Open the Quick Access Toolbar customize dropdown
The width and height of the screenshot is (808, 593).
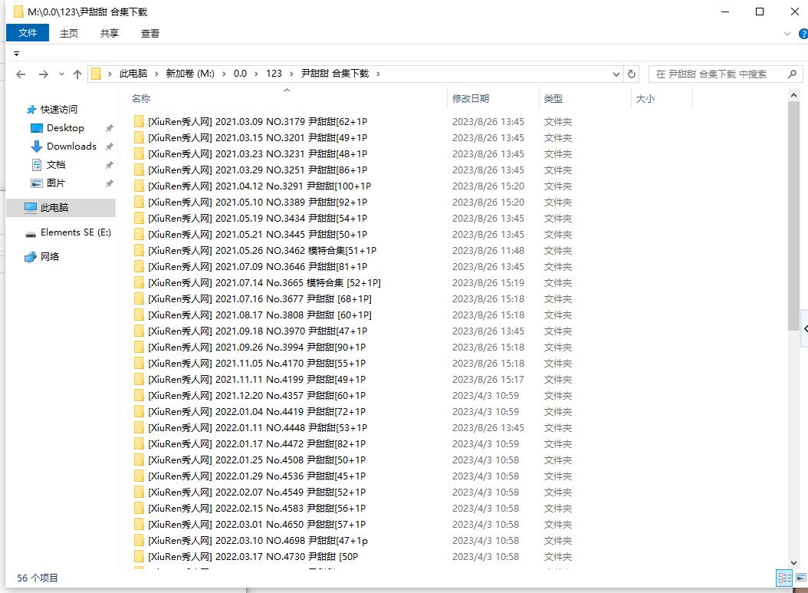17,54
